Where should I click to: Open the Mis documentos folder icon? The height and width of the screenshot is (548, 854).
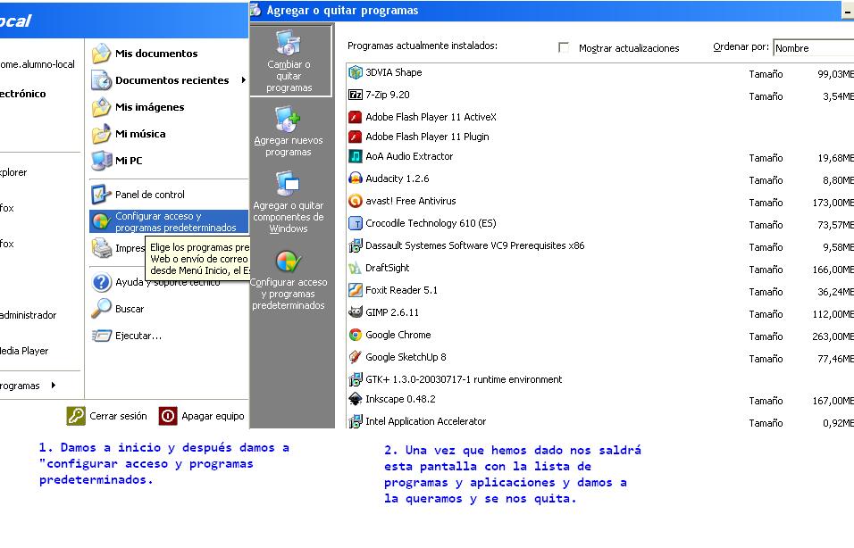[101, 54]
